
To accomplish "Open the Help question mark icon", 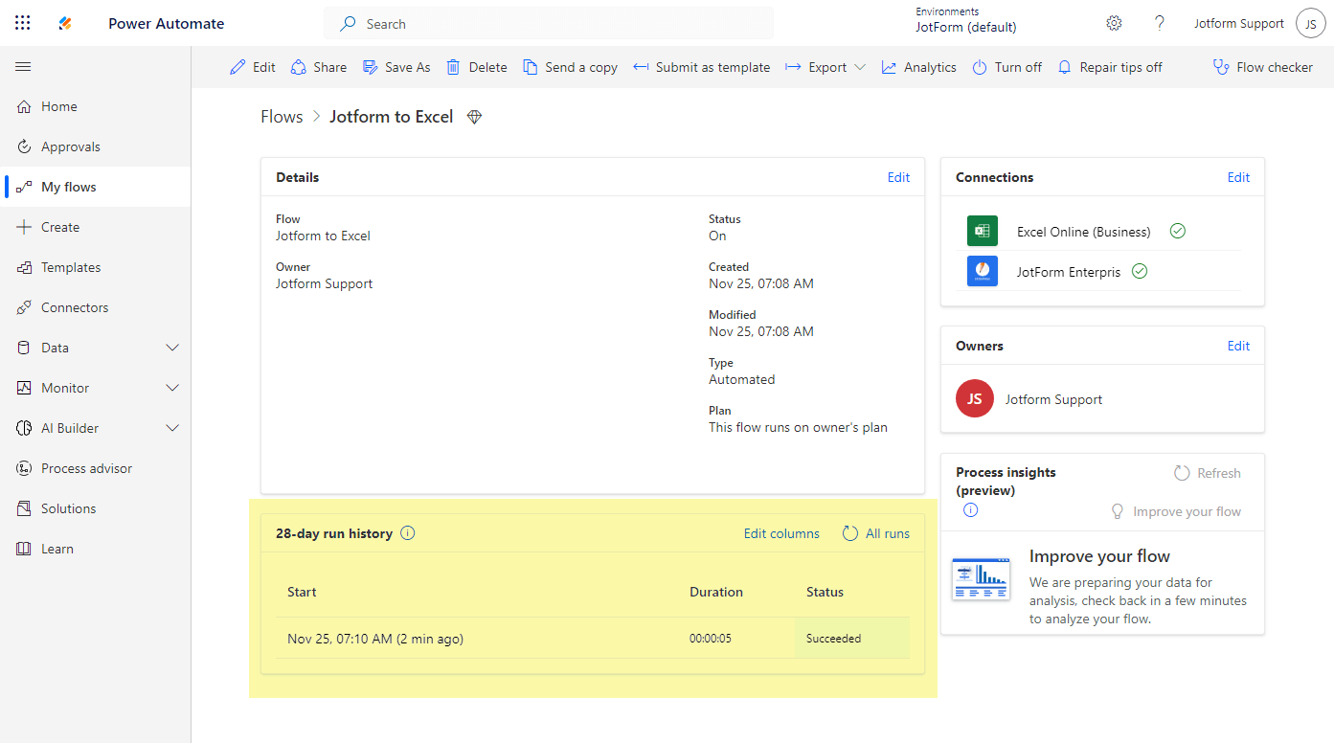I will click(1160, 23).
